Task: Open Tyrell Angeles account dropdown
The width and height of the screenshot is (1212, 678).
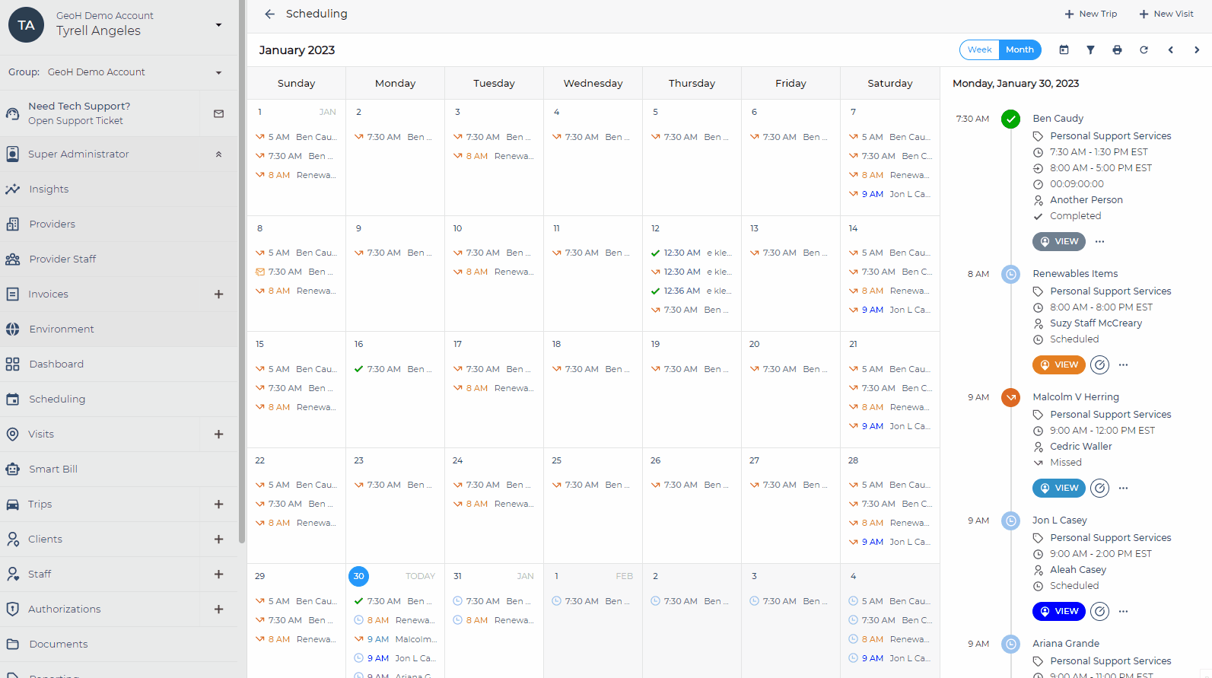Action: point(218,25)
